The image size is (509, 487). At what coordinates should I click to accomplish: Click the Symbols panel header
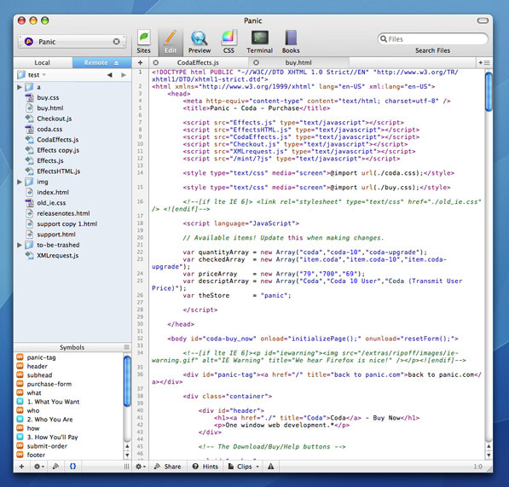(72, 347)
